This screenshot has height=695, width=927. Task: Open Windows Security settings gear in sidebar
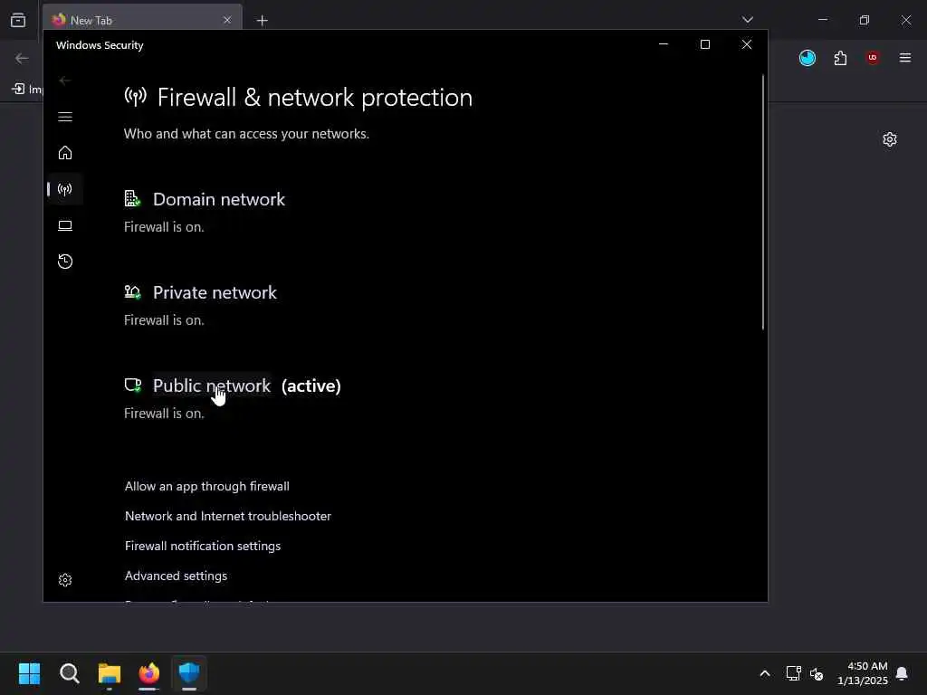(x=65, y=580)
